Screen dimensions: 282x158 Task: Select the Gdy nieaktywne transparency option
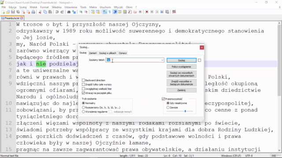168,103
